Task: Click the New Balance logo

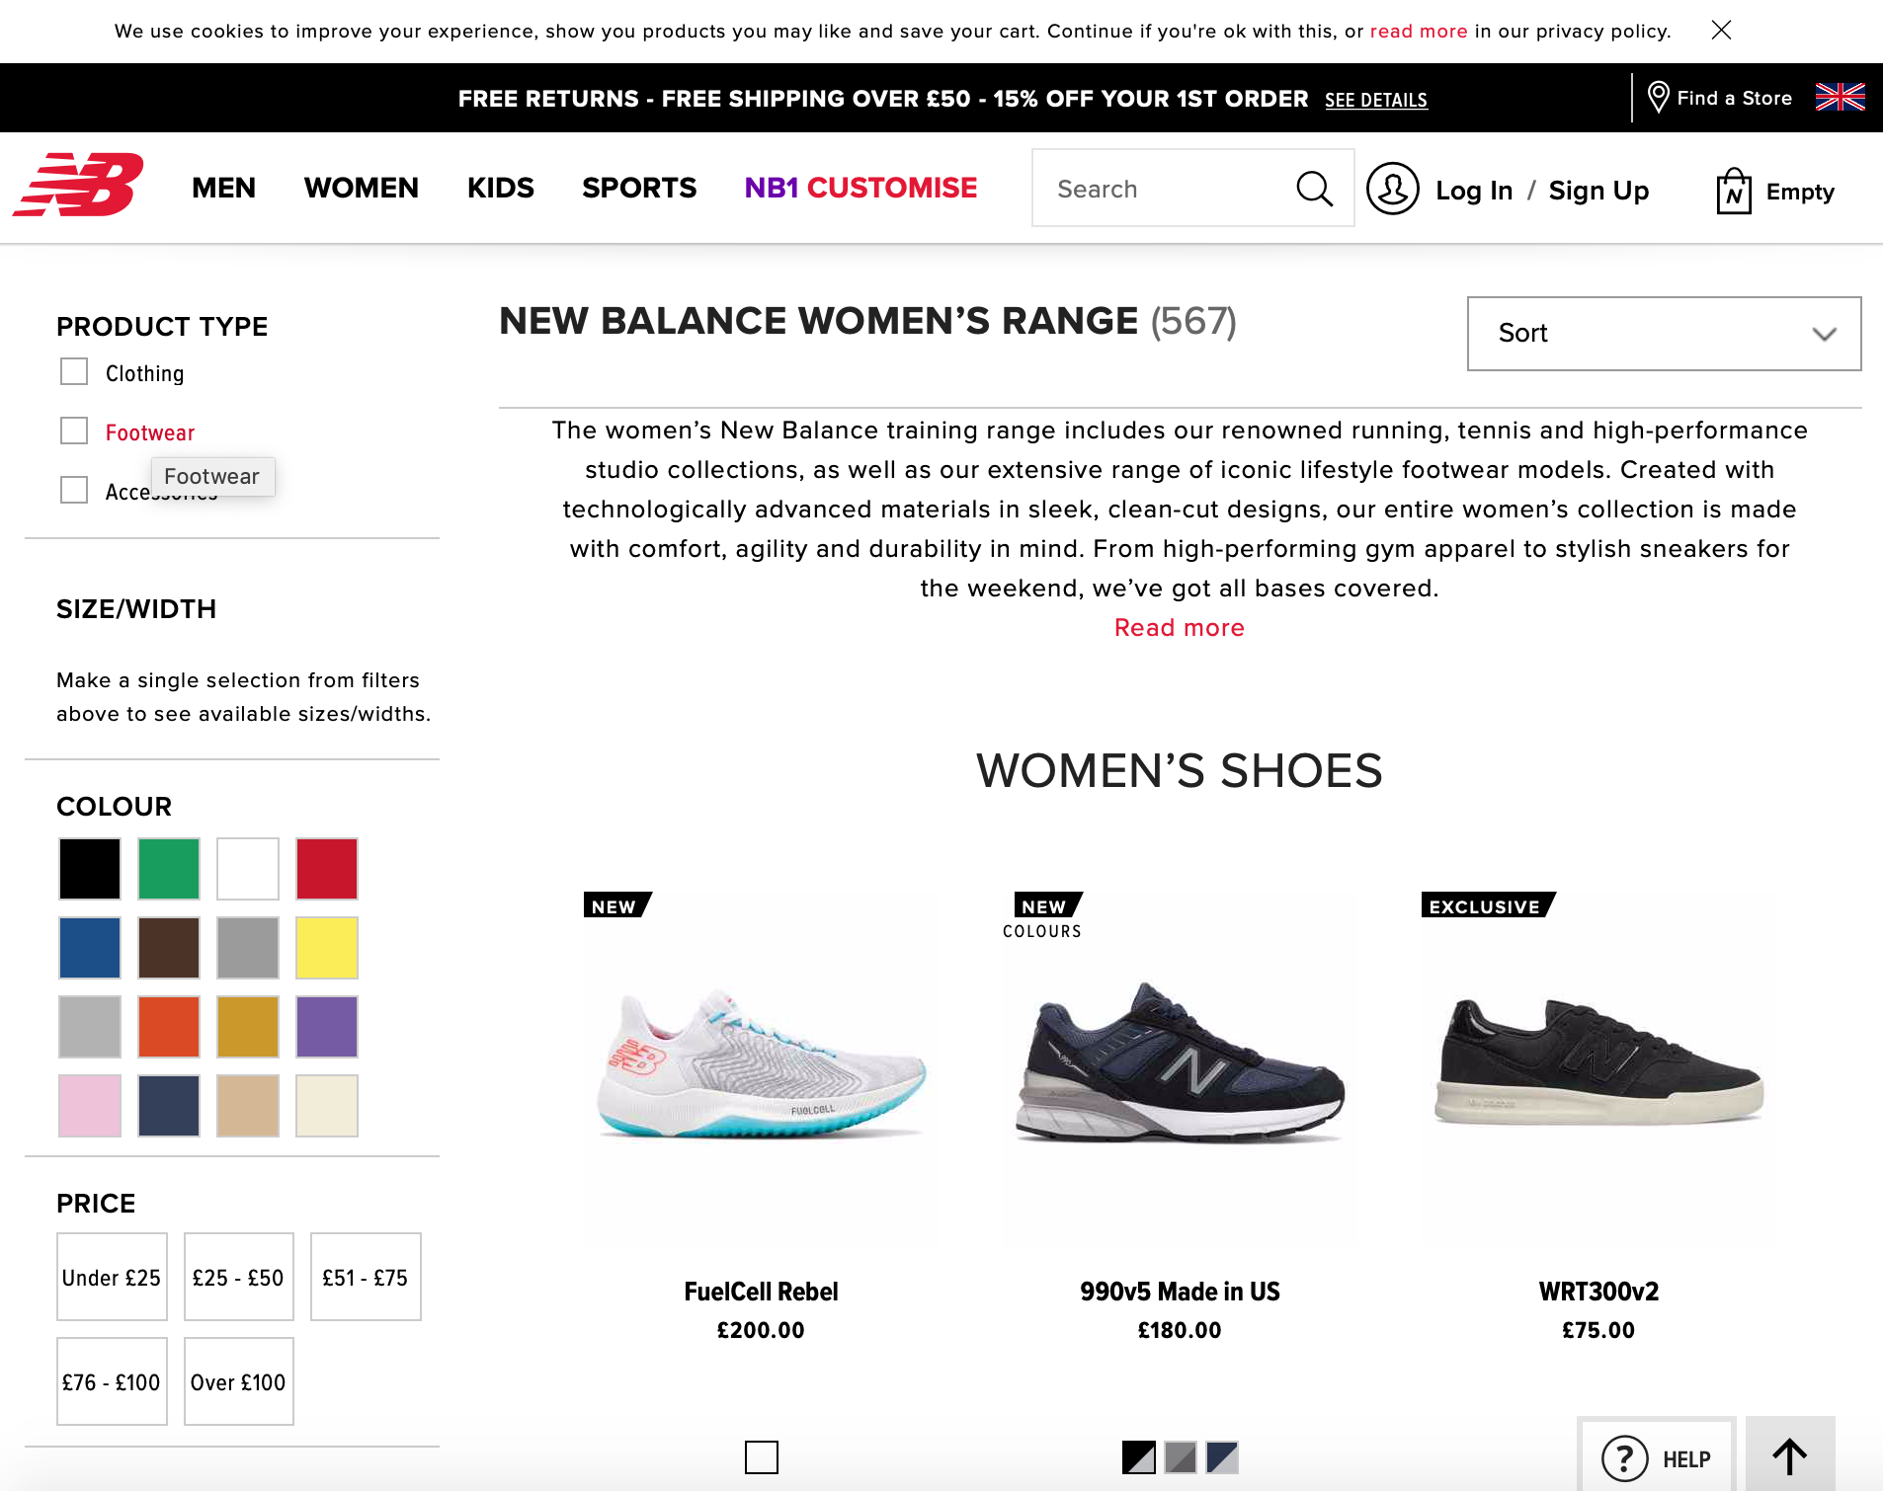Action: (x=78, y=185)
